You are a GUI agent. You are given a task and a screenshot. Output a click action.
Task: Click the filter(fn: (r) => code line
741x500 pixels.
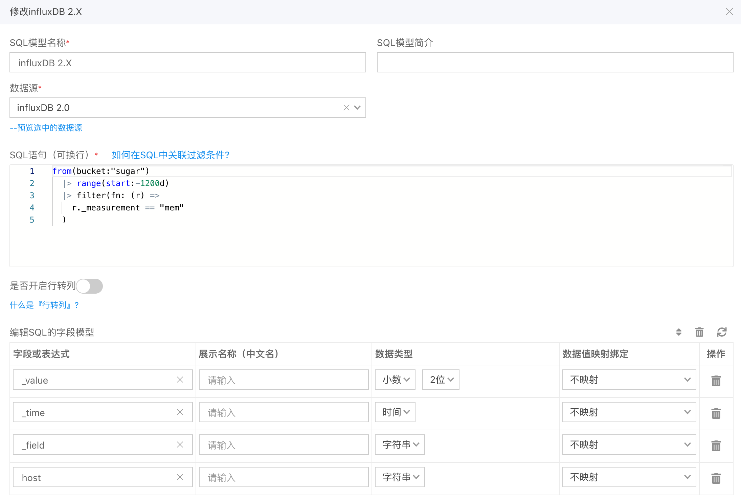(x=111, y=196)
